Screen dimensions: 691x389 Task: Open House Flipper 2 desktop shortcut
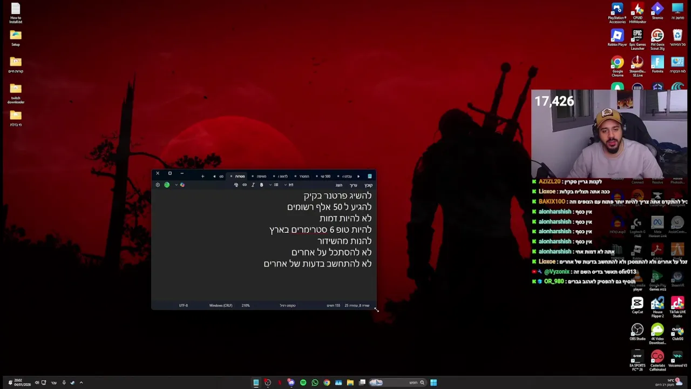pyautogui.click(x=657, y=307)
